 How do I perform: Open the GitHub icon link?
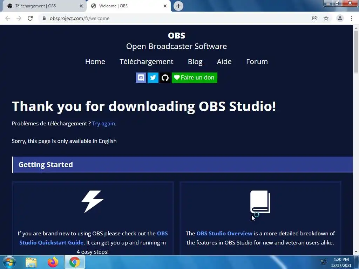click(x=165, y=78)
